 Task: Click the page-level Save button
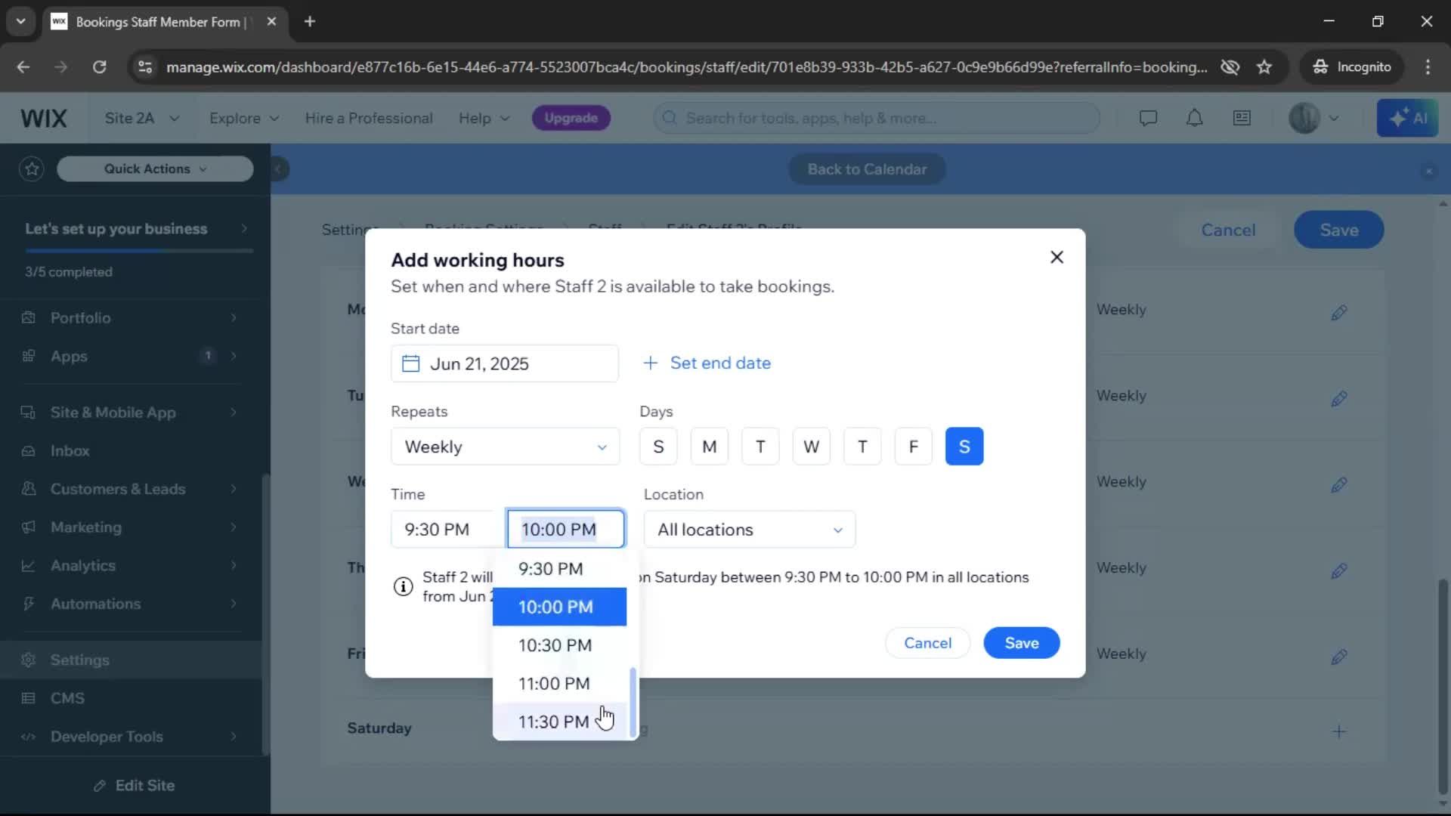point(1338,230)
